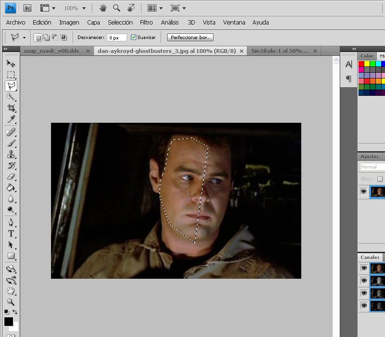Screen dimensions: 385x337
Task: Hide the layer using its eye icon
Action: 364,192
